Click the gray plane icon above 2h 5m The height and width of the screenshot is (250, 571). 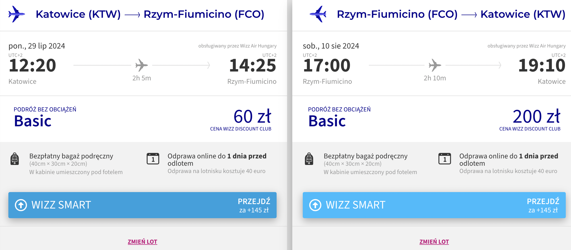coord(142,65)
